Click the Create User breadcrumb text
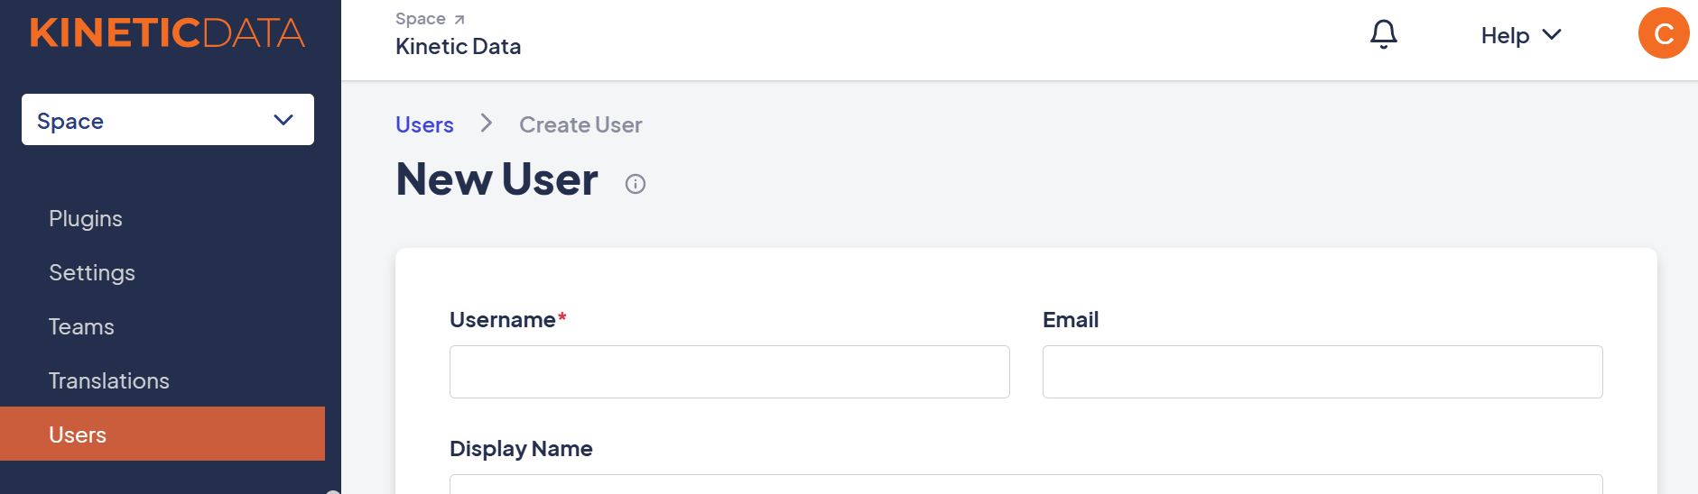 [580, 124]
